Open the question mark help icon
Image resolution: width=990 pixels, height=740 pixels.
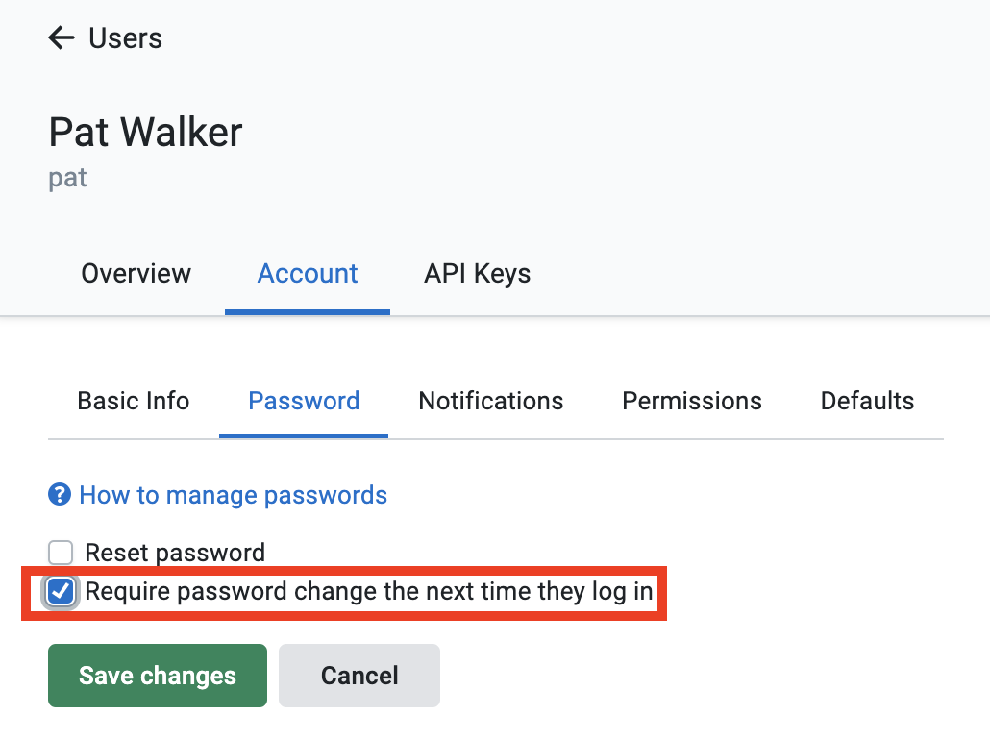60,495
